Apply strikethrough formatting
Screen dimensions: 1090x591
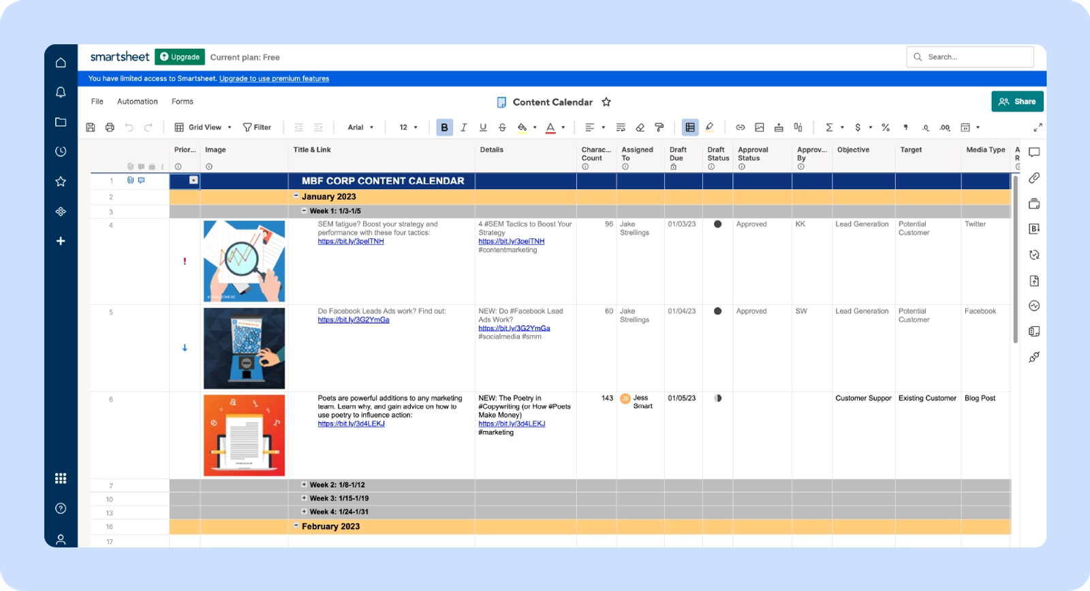(x=502, y=127)
